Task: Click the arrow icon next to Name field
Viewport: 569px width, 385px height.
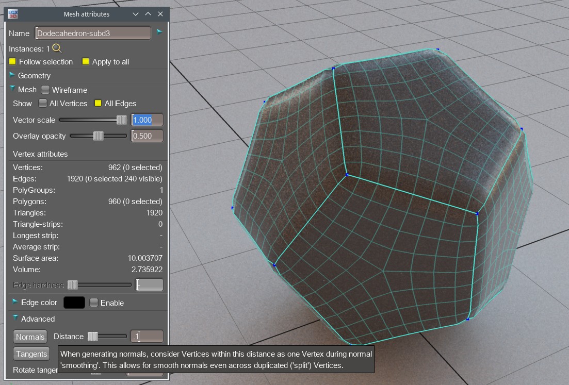Action: (159, 32)
